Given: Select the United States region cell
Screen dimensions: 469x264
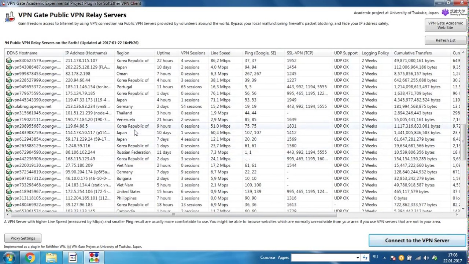Looking at the screenshot, I should pyautogui.click(x=128, y=191).
